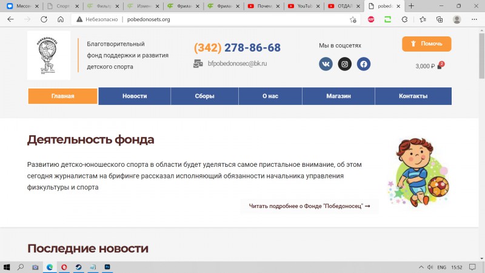Click the taskbar clock 15:52
This screenshot has height=273, width=485.
457,267
